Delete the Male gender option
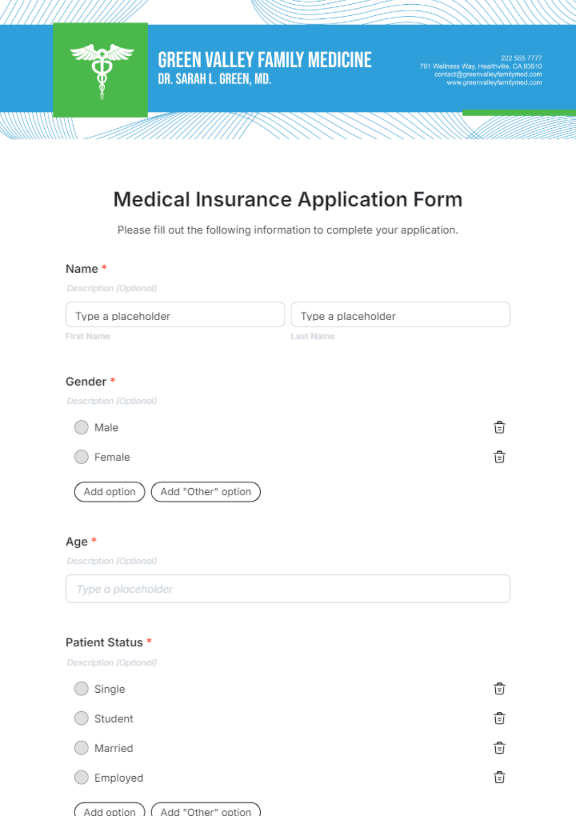 point(499,427)
